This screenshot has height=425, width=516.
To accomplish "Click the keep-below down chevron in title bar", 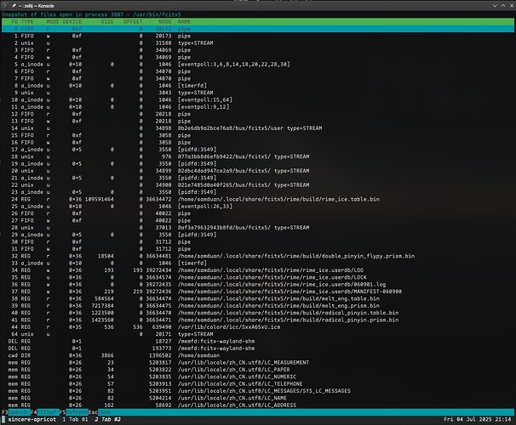I will (x=495, y=6).
